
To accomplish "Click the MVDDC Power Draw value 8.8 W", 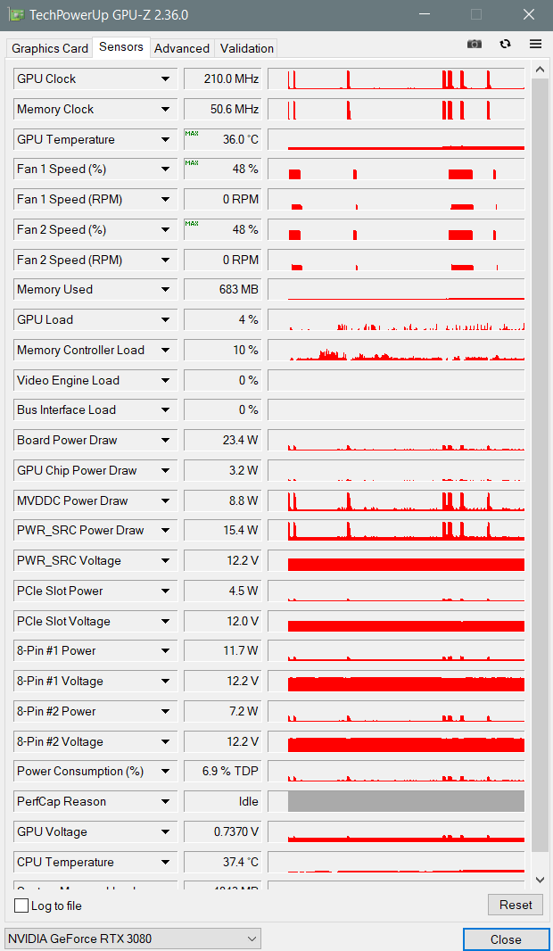I will click(x=222, y=501).
